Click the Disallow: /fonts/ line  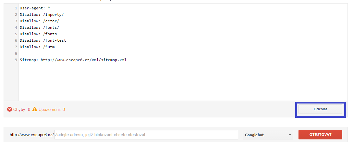[x=40, y=27]
